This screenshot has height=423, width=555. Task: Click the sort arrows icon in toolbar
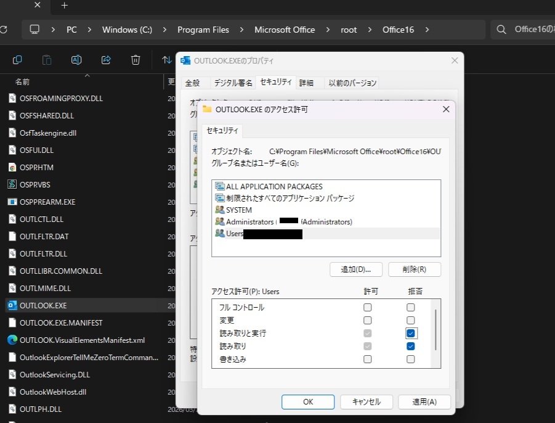pyautogui.click(x=167, y=60)
